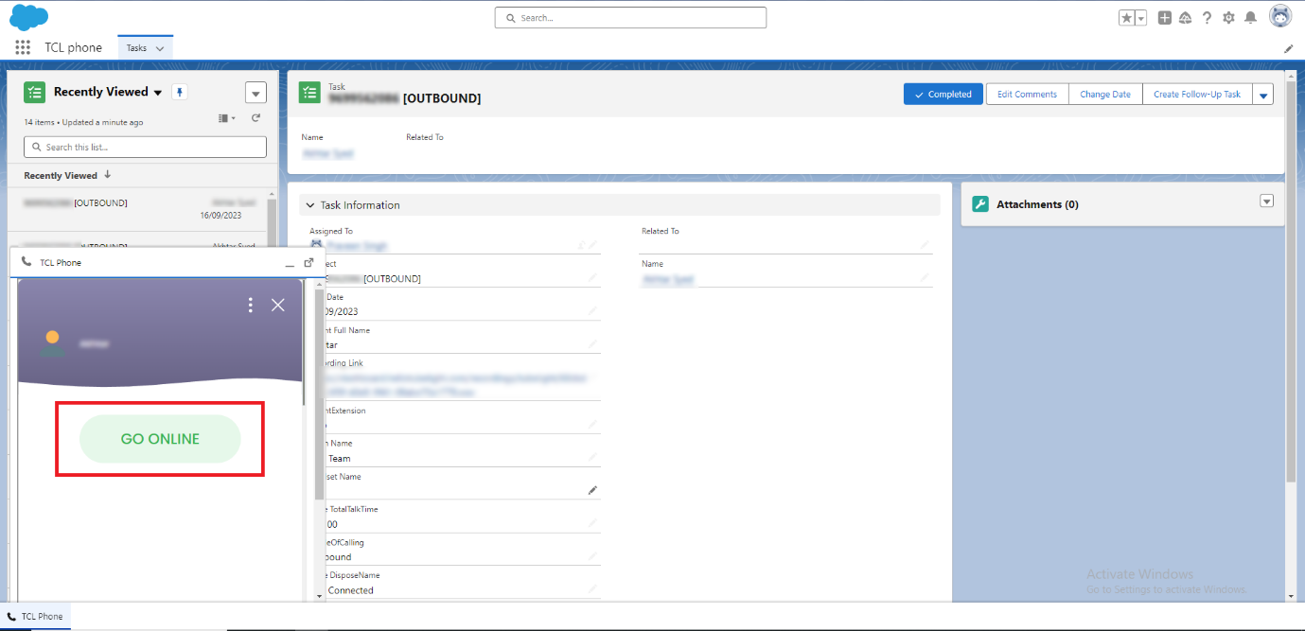Collapse the Task Information section
Image resolution: width=1305 pixels, height=631 pixels.
click(x=309, y=205)
